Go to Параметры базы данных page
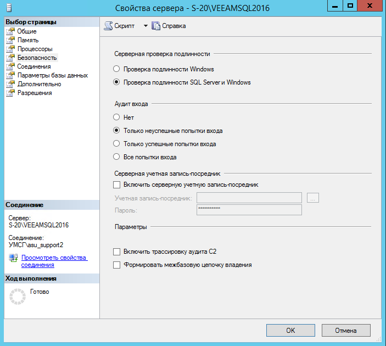The height and width of the screenshot is (346, 386). (52, 75)
